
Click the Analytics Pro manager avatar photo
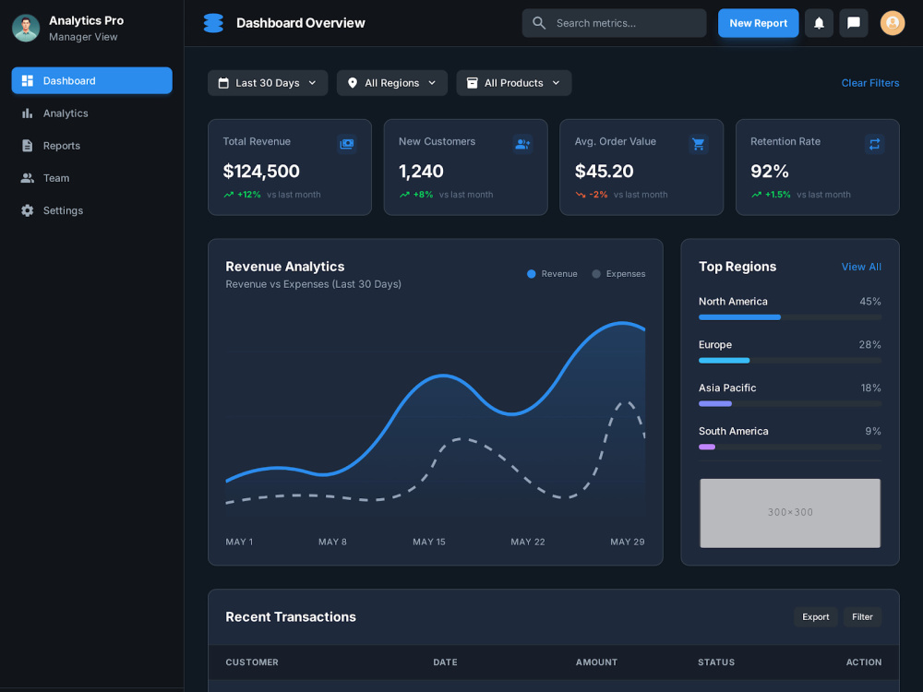26,28
